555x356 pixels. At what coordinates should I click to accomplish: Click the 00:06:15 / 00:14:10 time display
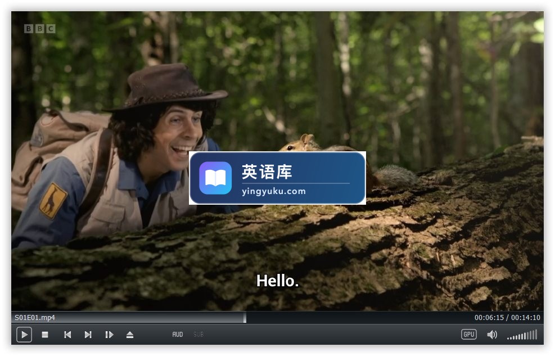507,317
